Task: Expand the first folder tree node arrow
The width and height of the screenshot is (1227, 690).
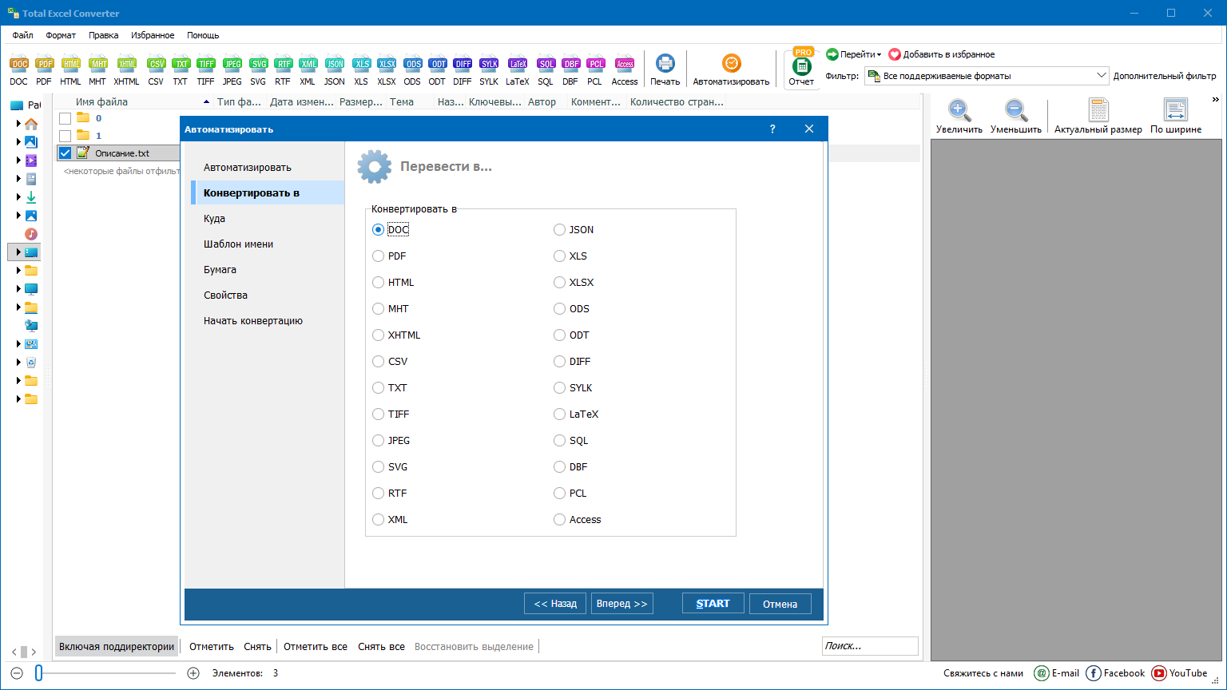Action: [x=18, y=124]
